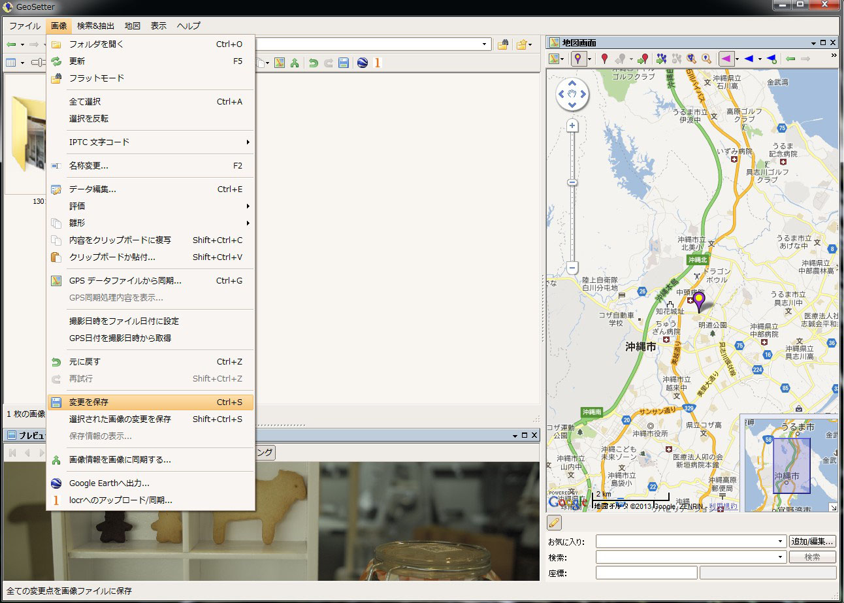Open the 表示 menu
Viewport: 844px width, 603px height.
coord(159,26)
